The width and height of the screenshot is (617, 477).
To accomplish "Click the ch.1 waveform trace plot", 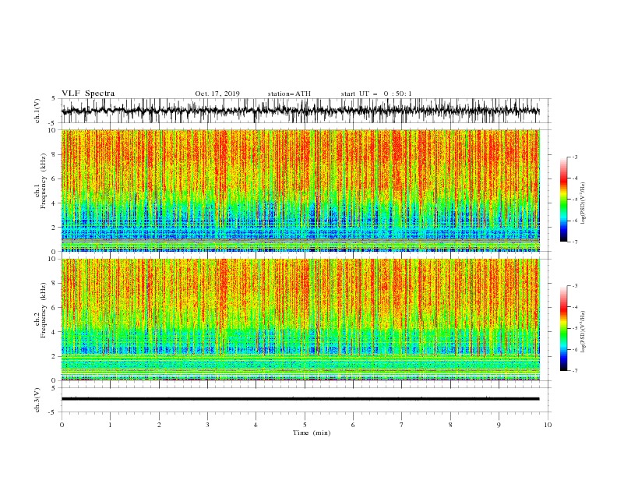I will [x=300, y=111].
